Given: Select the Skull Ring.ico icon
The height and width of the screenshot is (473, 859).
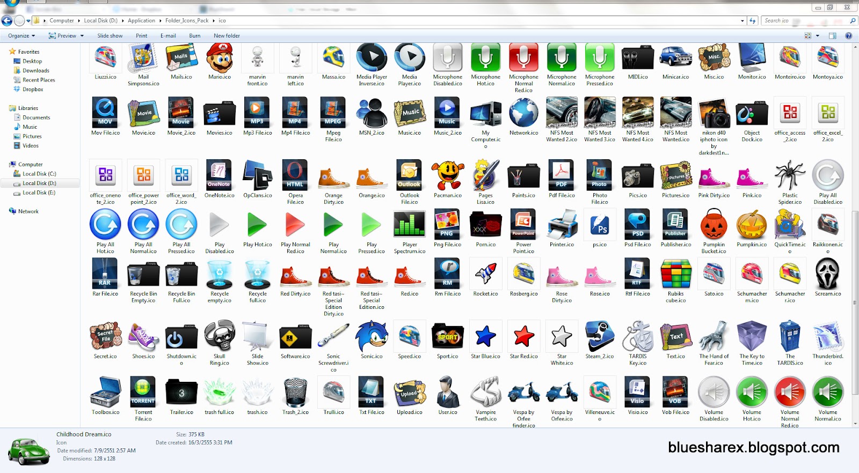Looking at the screenshot, I should pyautogui.click(x=220, y=336).
